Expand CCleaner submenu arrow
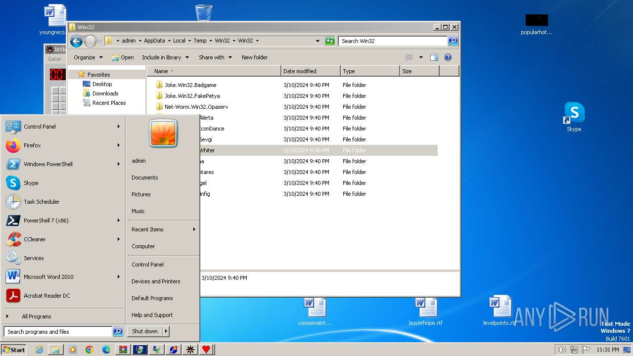 click(x=119, y=239)
